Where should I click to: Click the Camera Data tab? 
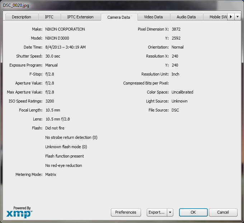119,17
